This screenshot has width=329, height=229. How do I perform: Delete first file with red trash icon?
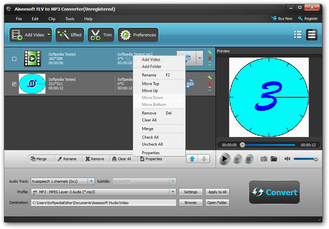coord(210,58)
